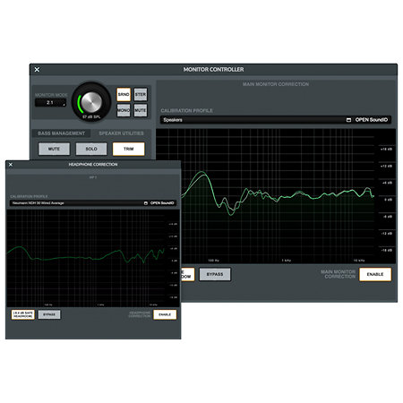Toggle BYPASS in Headphone Correction
The image size is (403, 403).
tap(49, 314)
